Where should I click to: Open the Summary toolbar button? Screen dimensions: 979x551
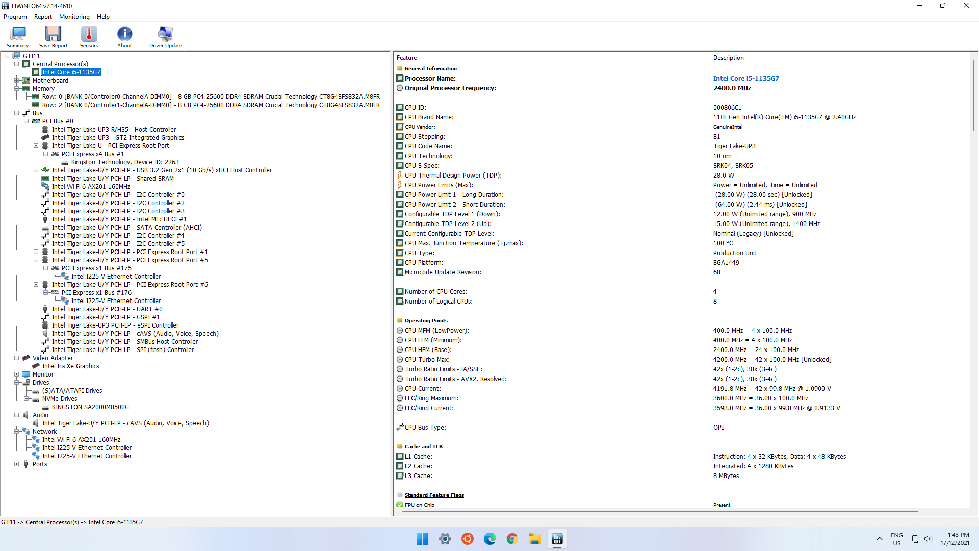pyautogui.click(x=17, y=37)
